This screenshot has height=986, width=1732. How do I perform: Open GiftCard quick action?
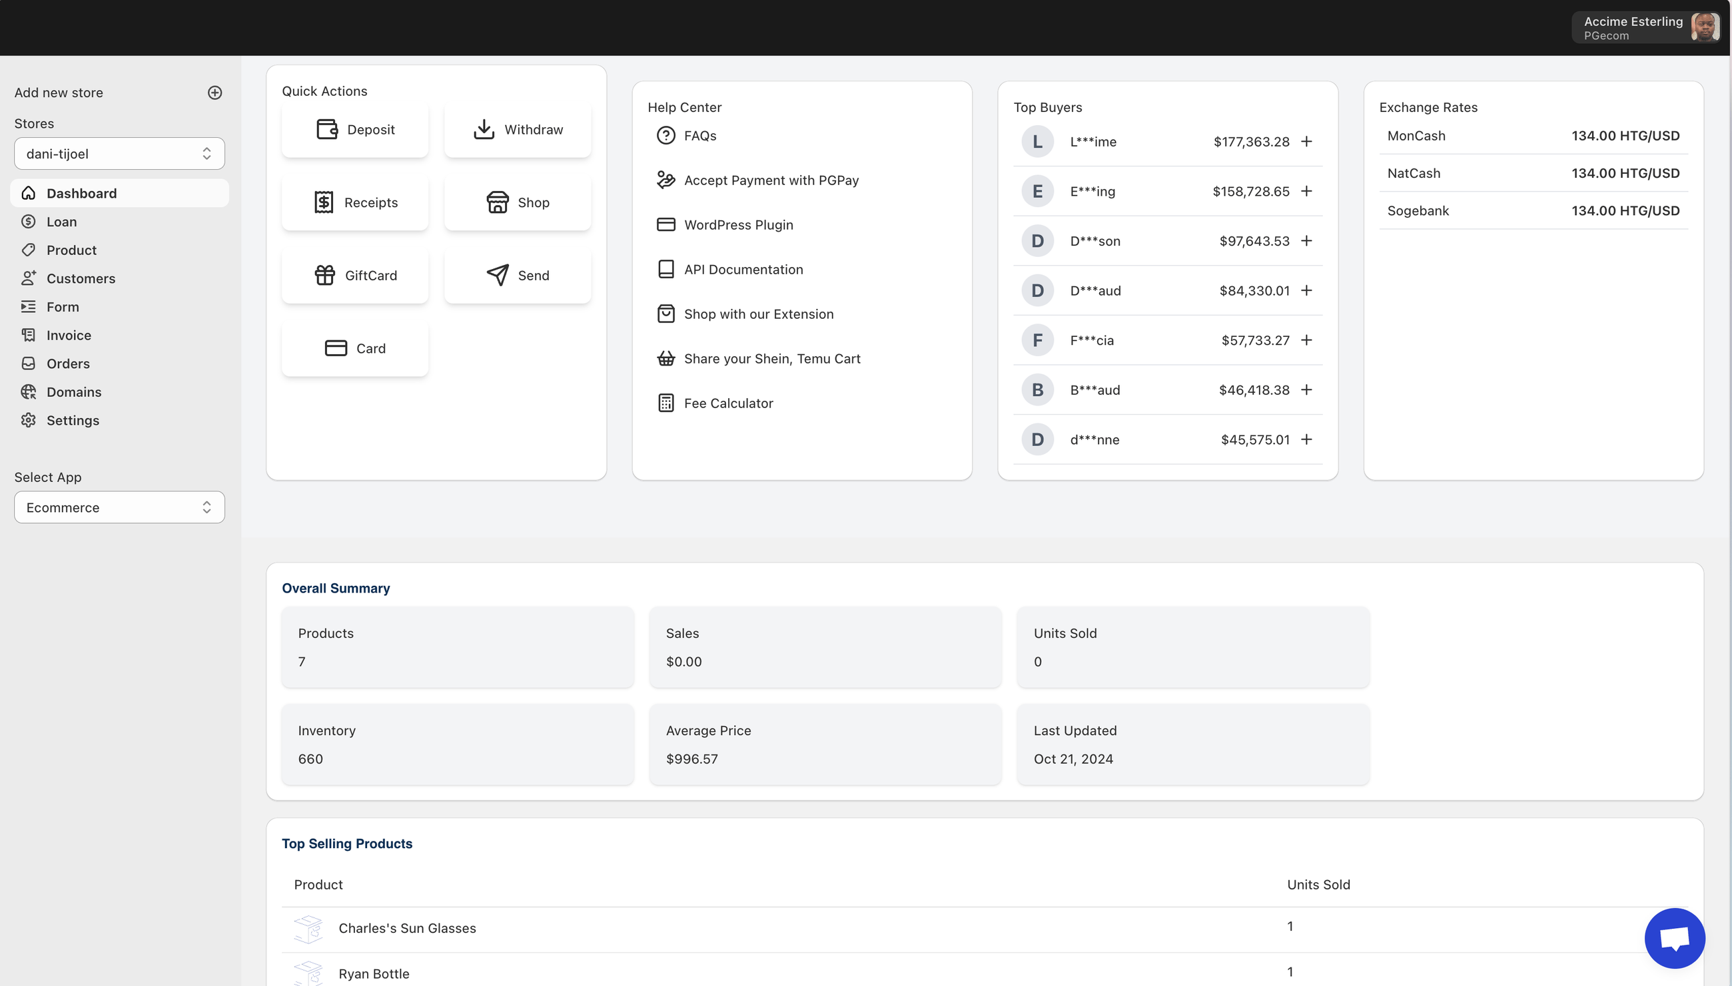(x=355, y=276)
